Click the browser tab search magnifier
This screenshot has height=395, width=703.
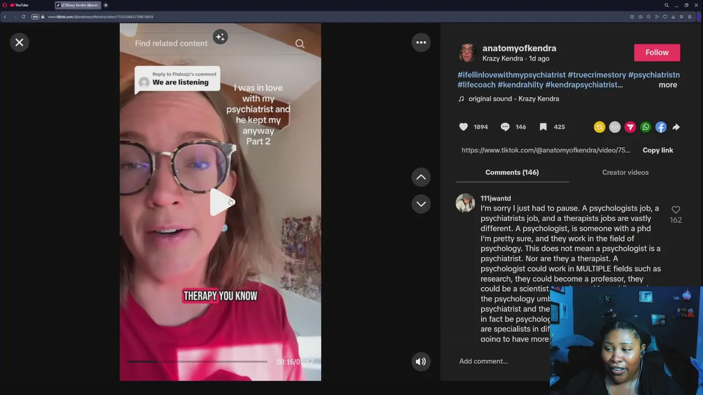click(x=666, y=5)
